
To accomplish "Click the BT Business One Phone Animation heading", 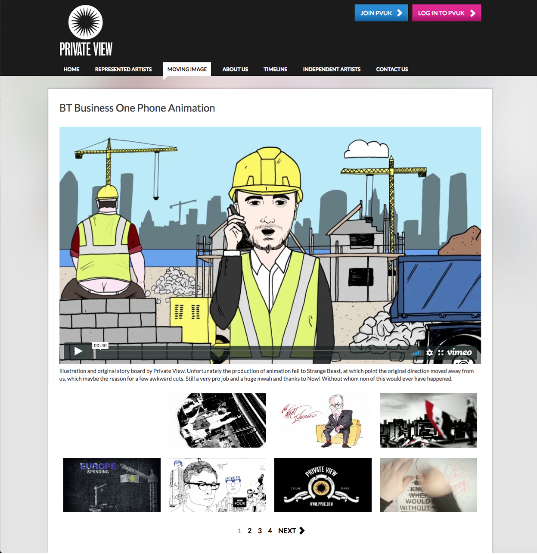I will pos(137,108).
